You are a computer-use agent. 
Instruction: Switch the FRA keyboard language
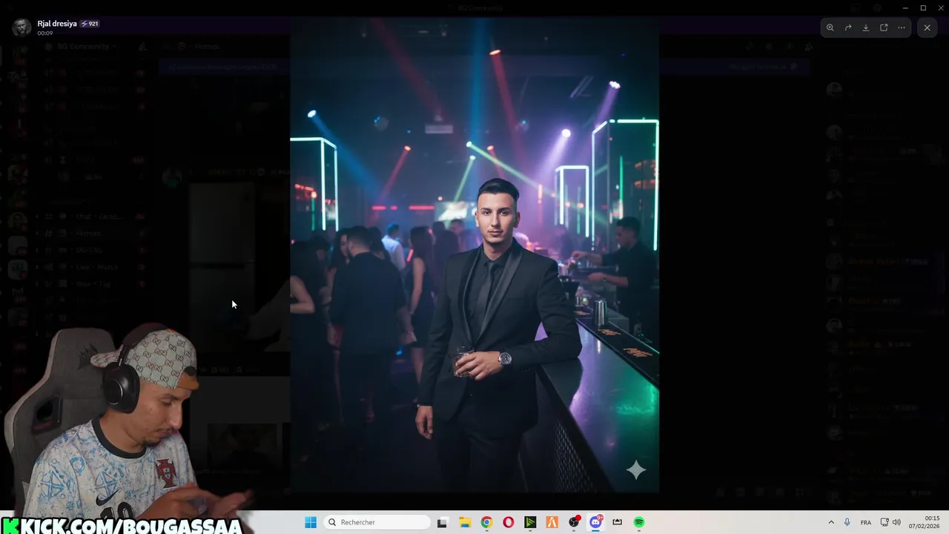[866, 522]
